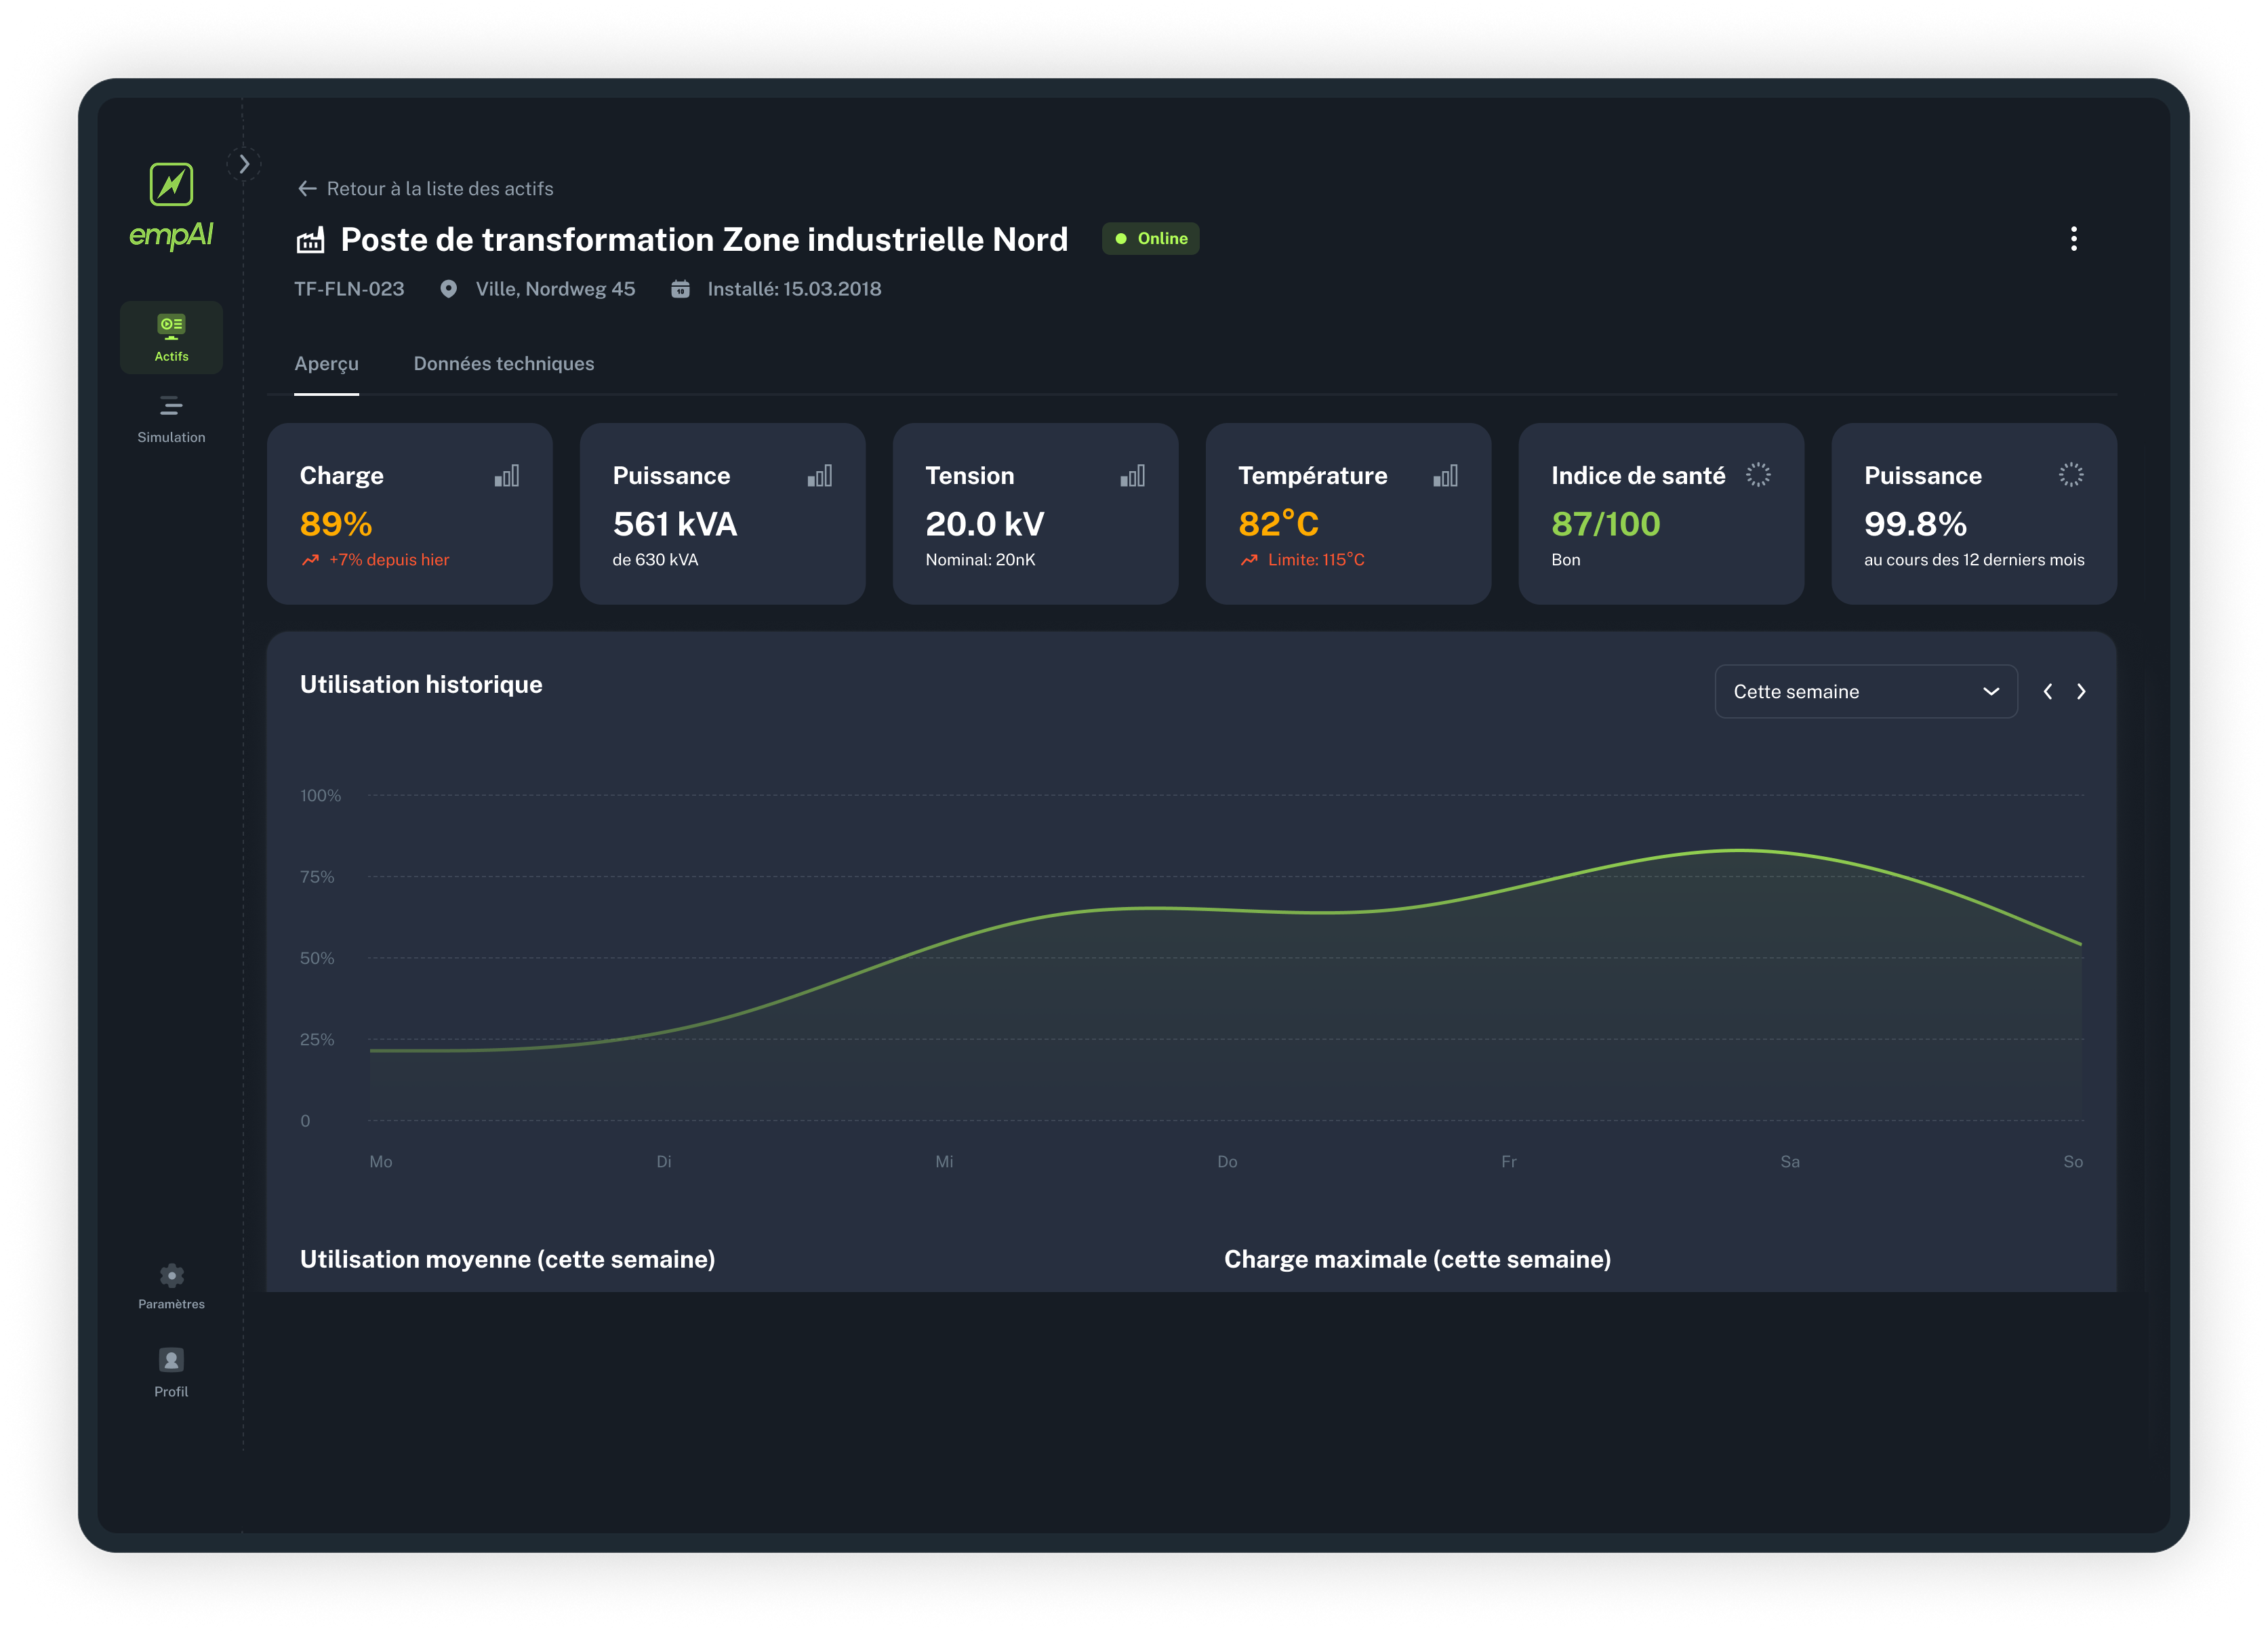Open the Cette semaine dropdown
Image resolution: width=2268 pixels, height=1631 pixels.
pos(1865,692)
